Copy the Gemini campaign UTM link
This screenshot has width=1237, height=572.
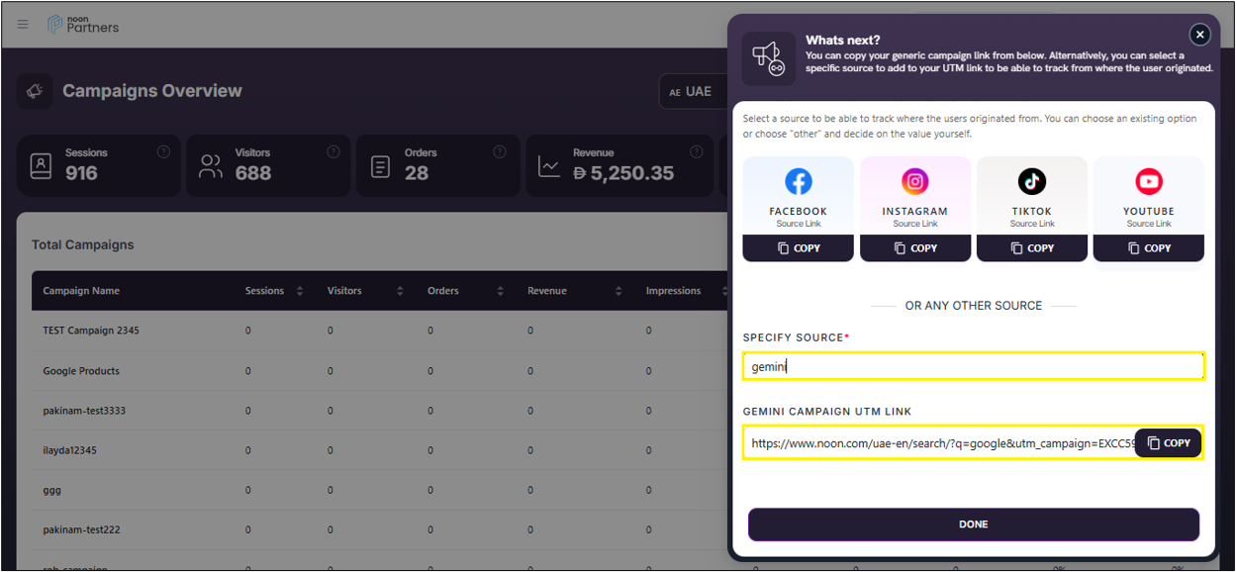[1168, 443]
